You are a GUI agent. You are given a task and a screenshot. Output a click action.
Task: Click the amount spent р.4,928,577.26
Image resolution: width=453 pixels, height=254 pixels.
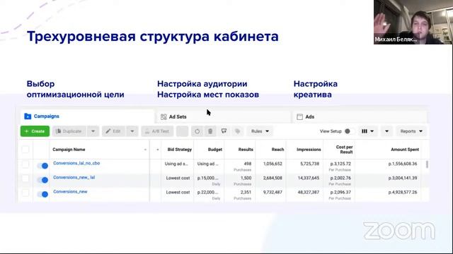point(403,192)
